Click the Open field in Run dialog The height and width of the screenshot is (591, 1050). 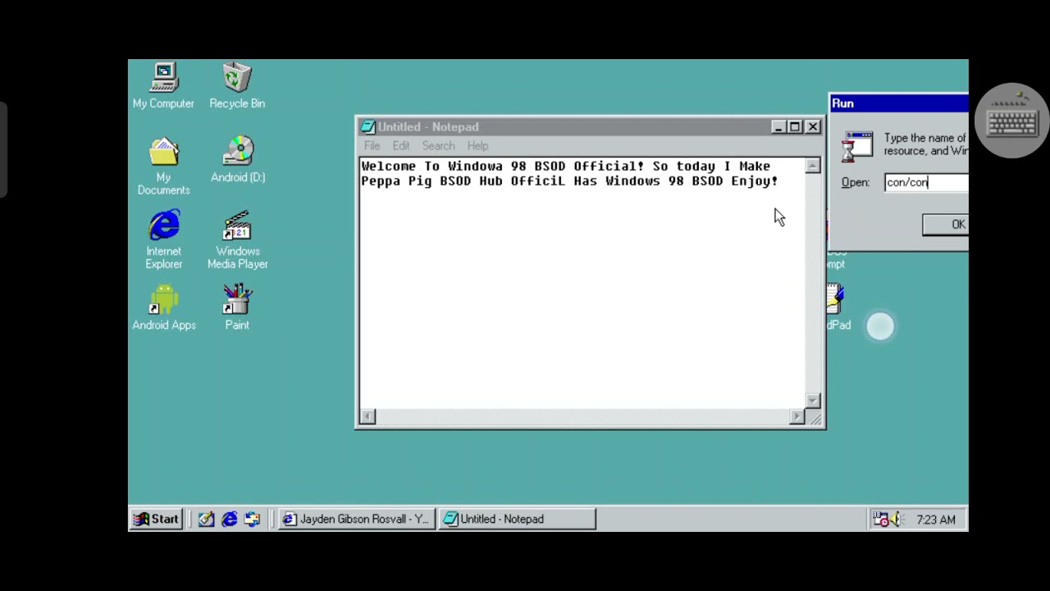tap(926, 182)
